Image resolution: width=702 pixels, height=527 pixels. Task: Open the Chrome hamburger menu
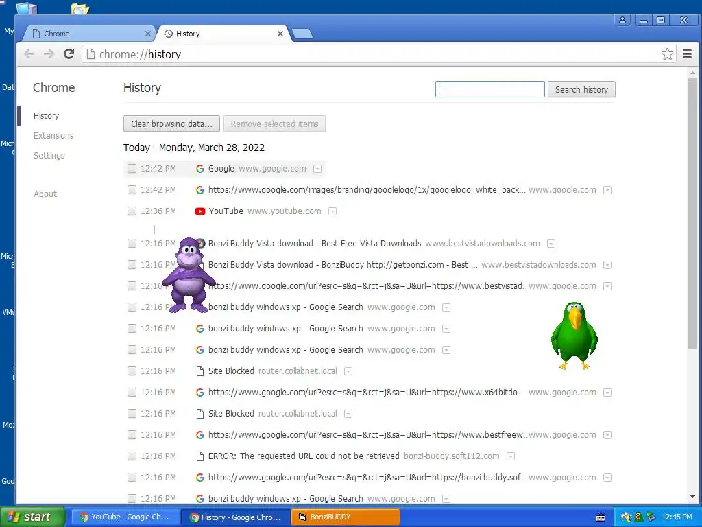point(687,54)
